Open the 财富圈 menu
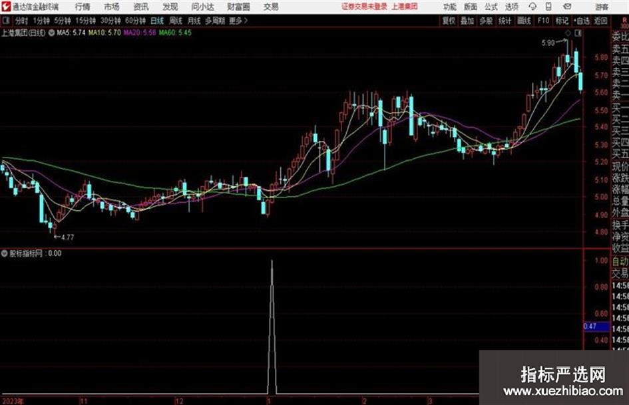This screenshot has height=405, width=629. pos(238,7)
